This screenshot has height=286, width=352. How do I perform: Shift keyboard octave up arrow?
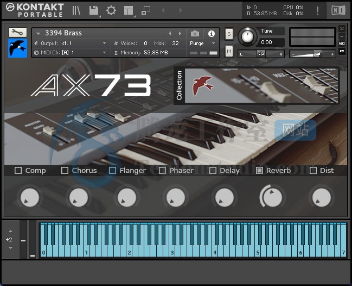pos(10,231)
